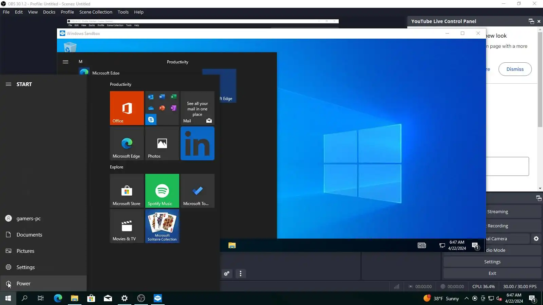Click the Sandbox hamburger menu icon

[65, 62]
